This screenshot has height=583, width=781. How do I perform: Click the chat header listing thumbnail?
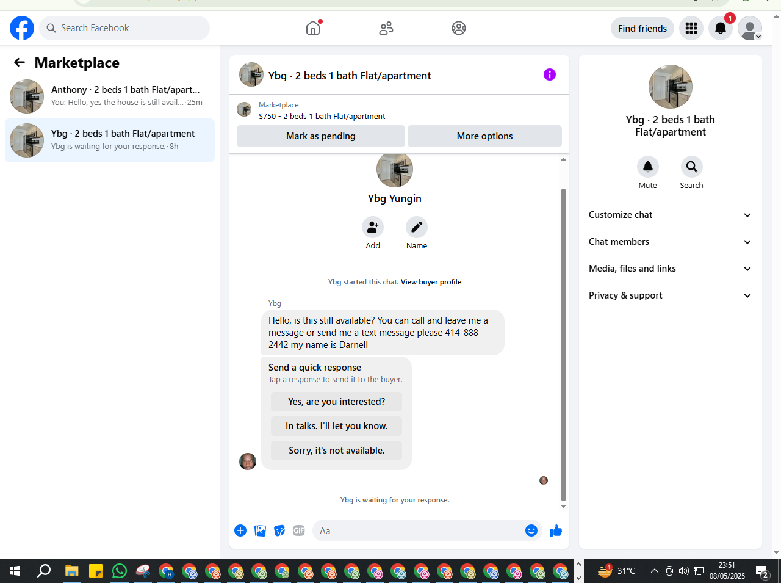pyautogui.click(x=251, y=74)
